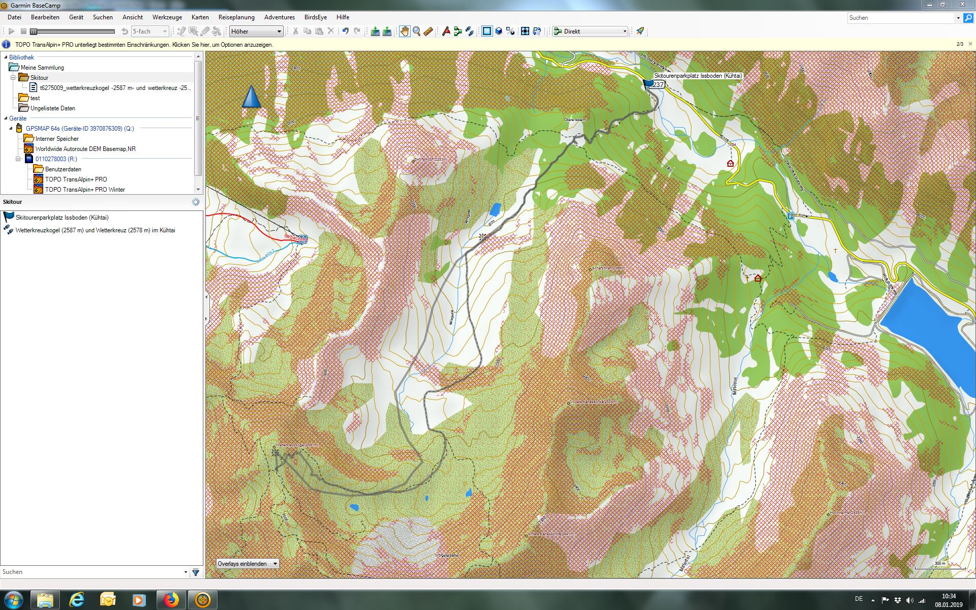Image resolution: width=976 pixels, height=610 pixels.
Task: Select Wetterkreuzkogel track in Skitour list
Action: point(95,230)
